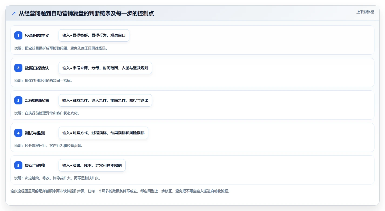385x211 pixels.
Task: Click the 复盘与调整 step title
Action: click(x=35, y=165)
